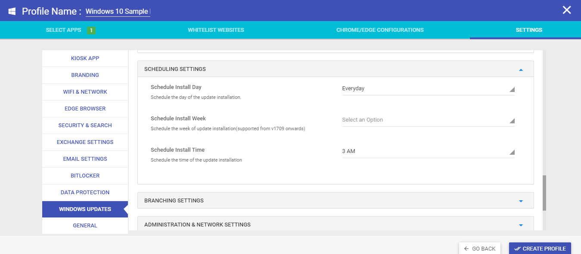This screenshot has width=581, height=254.
Task: Click the vertical scrollbar thumb
Action: click(544, 193)
